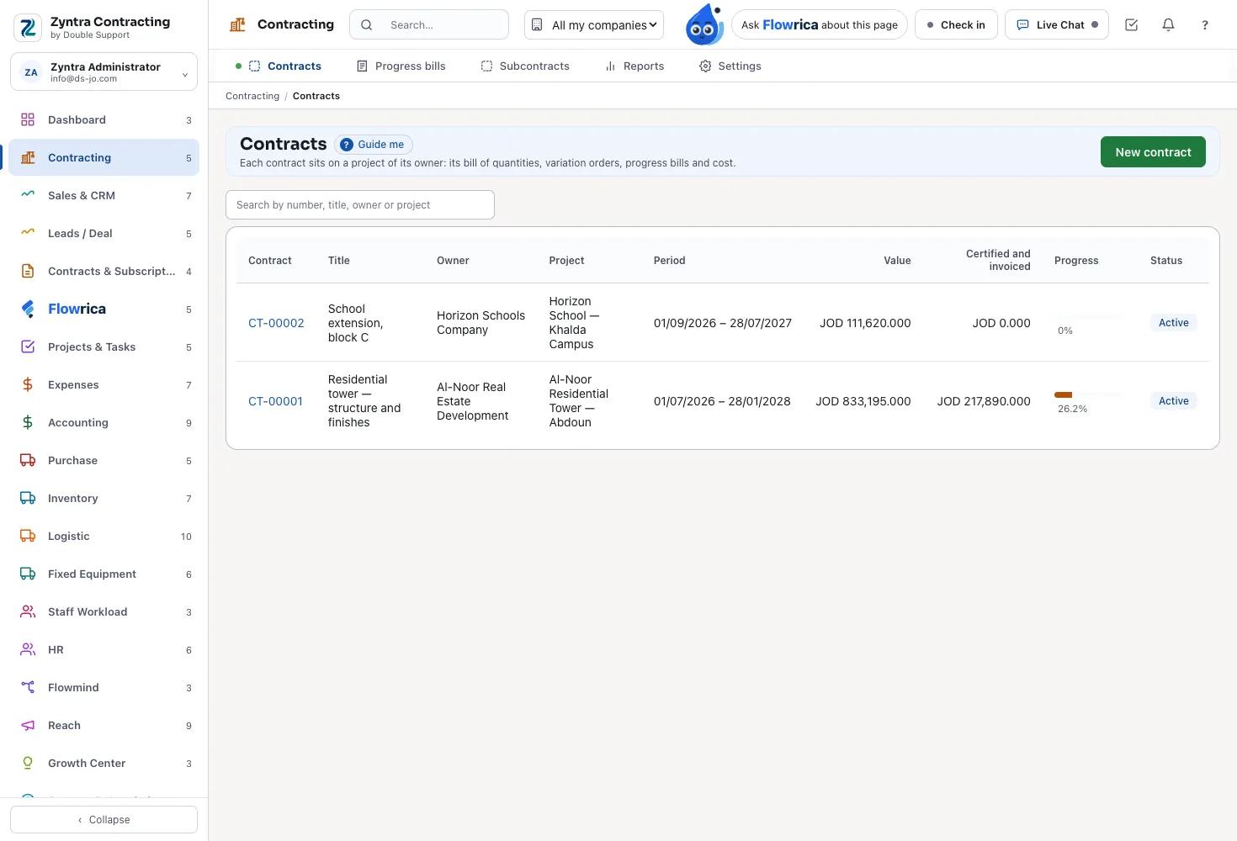Open the Reach megaphone icon
The image size is (1237, 841).
coord(28,725)
